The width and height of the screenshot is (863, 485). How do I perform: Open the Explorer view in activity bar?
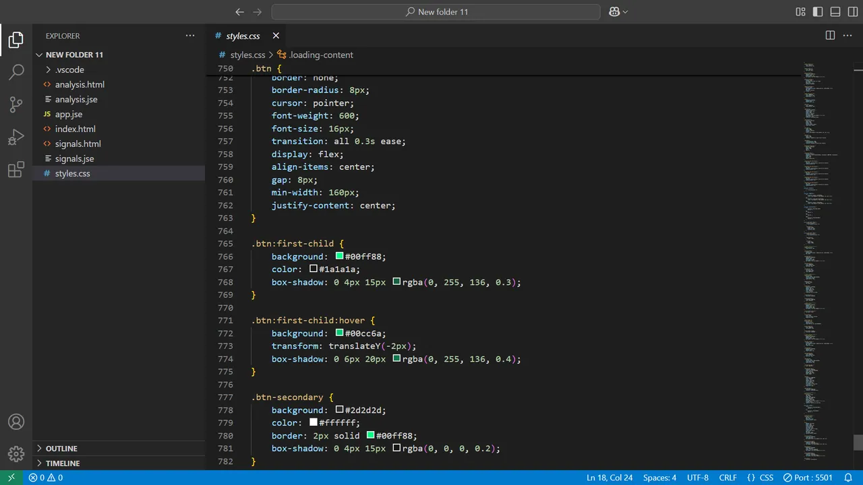(x=16, y=40)
